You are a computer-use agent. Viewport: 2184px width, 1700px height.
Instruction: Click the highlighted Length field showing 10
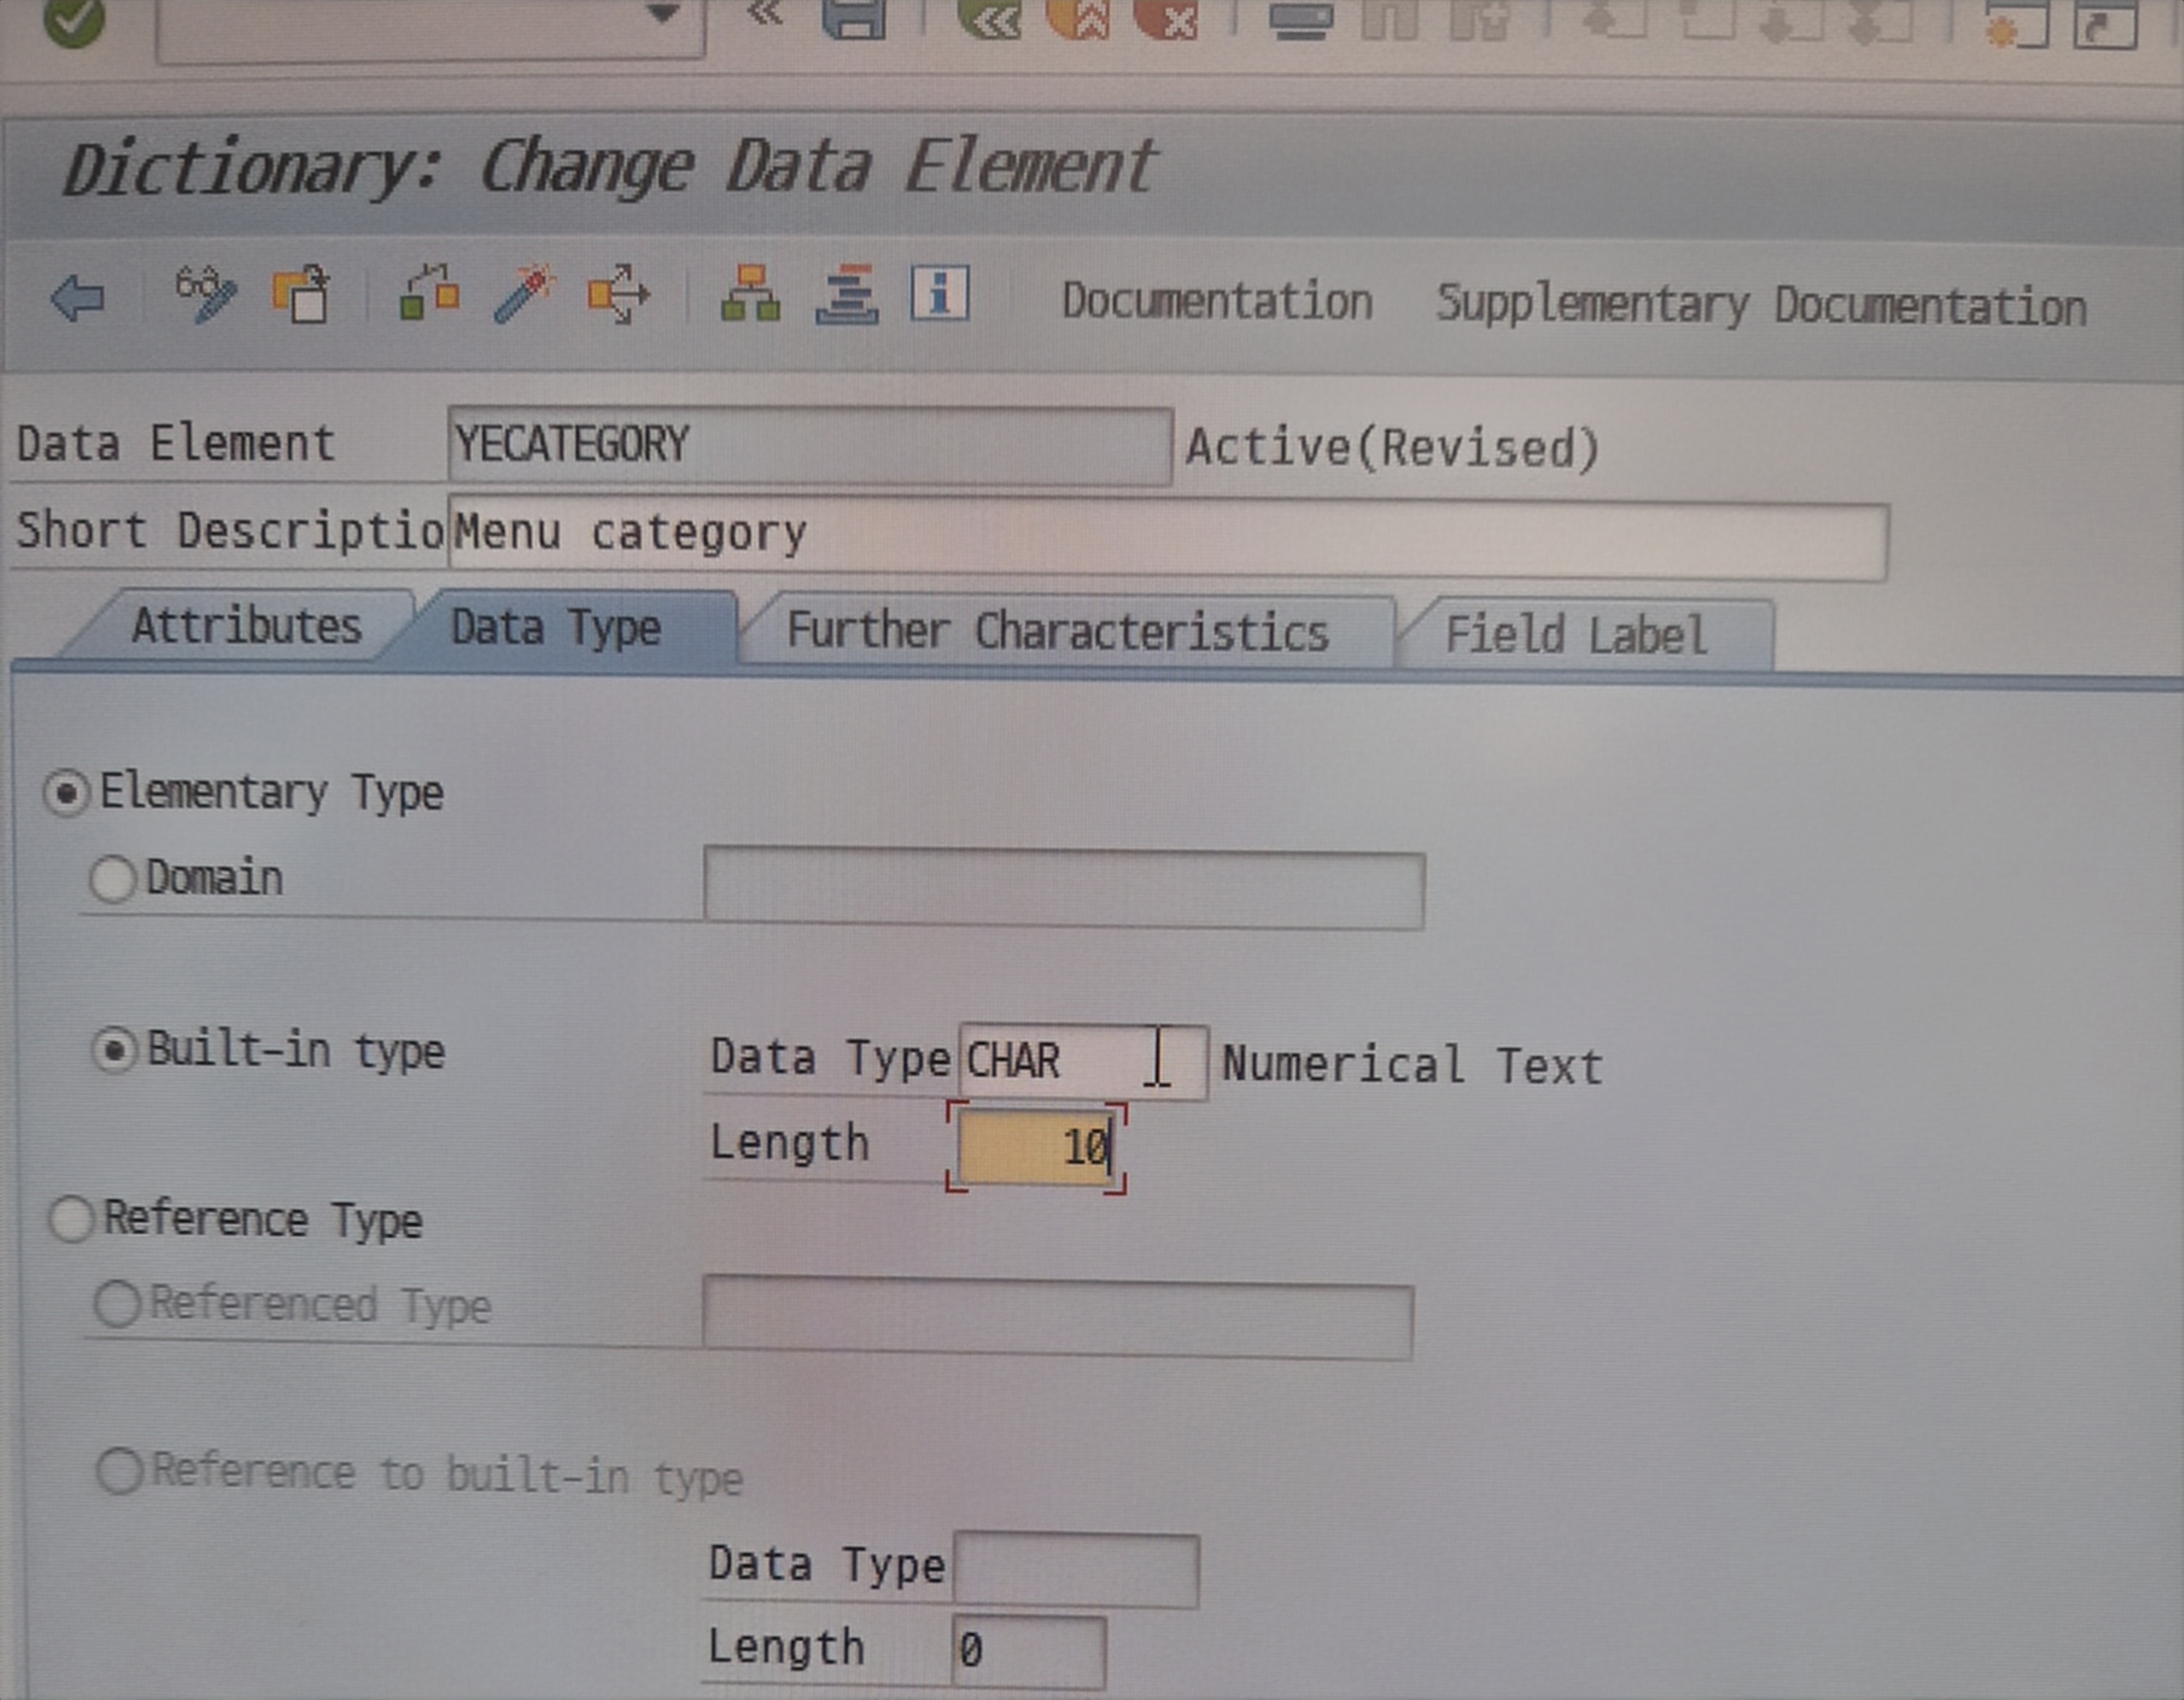(x=1036, y=1147)
